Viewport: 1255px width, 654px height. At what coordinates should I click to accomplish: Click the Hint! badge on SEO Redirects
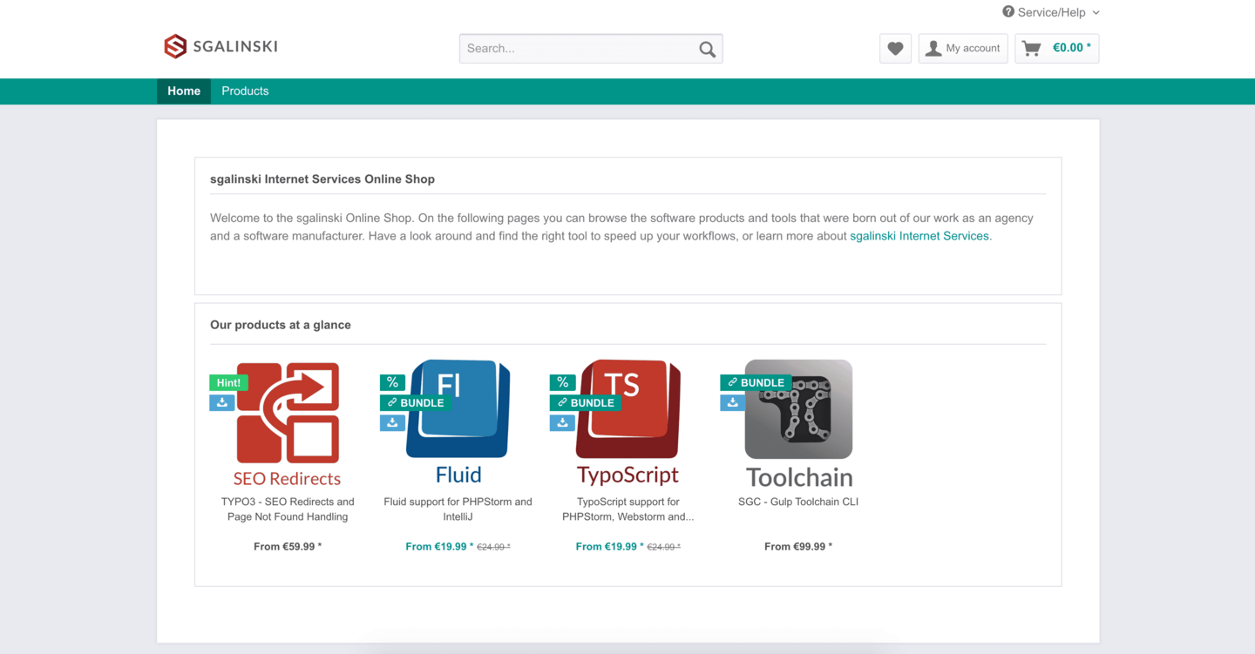coord(228,382)
